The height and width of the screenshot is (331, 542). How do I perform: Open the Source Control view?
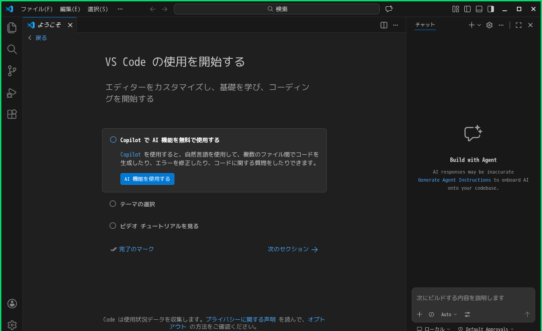click(x=12, y=71)
